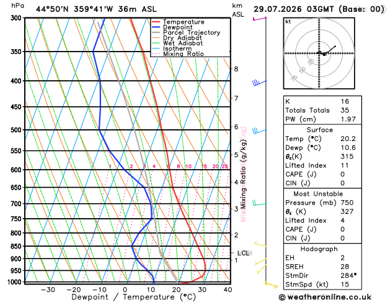Click the 40 temperature axis label
Image resolution: width=390 pixels, height=302 pixels.
click(x=228, y=290)
